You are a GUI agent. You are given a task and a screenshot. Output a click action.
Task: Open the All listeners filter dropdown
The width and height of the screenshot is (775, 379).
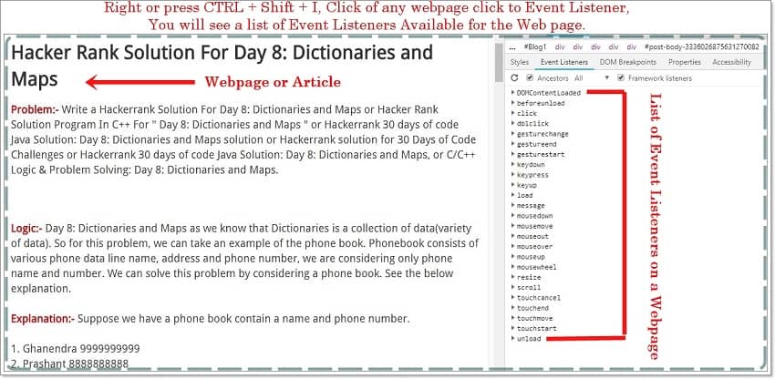pyautogui.click(x=593, y=78)
